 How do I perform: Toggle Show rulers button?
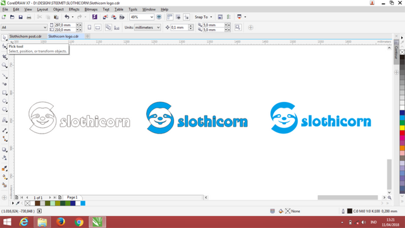170,17
